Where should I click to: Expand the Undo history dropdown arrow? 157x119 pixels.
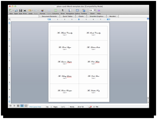(33, 10)
